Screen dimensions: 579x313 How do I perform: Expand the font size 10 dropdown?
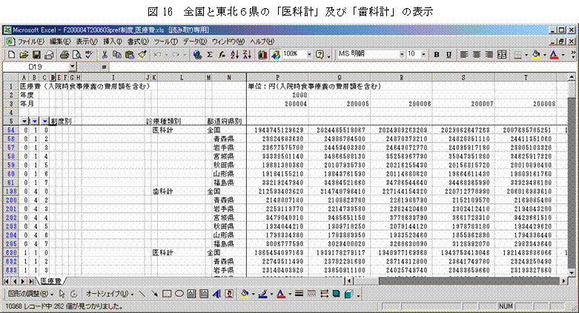pyautogui.click(x=423, y=54)
